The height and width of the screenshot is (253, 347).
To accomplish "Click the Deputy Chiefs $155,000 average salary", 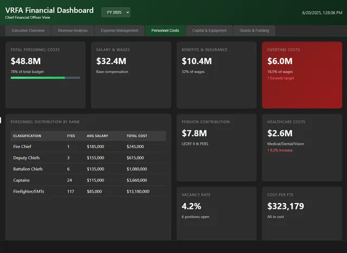I will pos(95,158).
